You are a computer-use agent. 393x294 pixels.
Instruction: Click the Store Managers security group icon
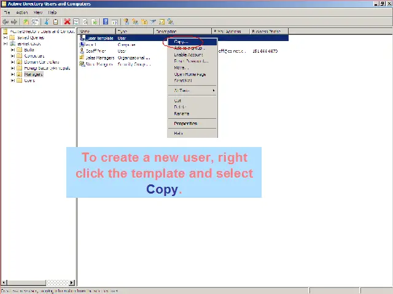(x=82, y=64)
